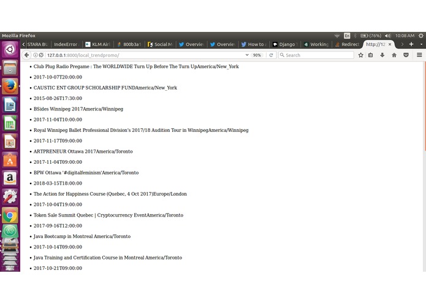Image resolution: width=426 pixels, height=303 pixels.
Task: Go back with the browser back arrow
Action: tap(26, 55)
